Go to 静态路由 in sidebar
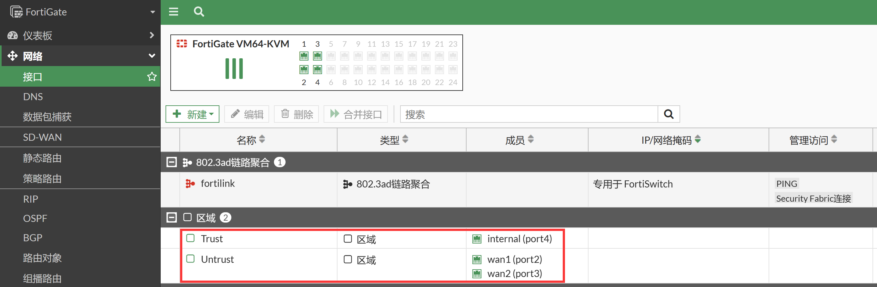Image resolution: width=877 pixels, height=287 pixels. click(x=42, y=158)
